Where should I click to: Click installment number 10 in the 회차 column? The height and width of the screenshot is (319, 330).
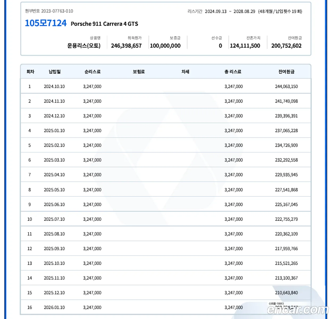click(x=30, y=219)
